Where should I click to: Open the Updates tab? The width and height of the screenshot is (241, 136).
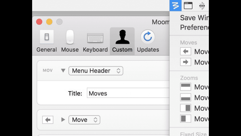click(x=148, y=41)
